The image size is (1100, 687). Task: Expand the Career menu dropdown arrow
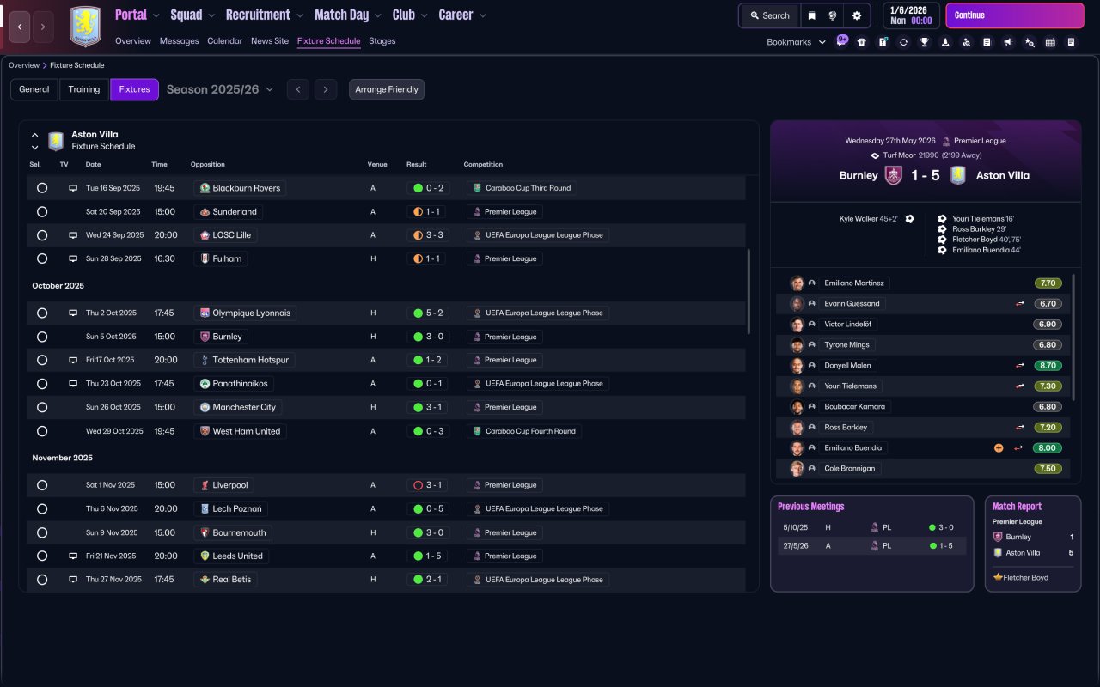click(x=482, y=15)
